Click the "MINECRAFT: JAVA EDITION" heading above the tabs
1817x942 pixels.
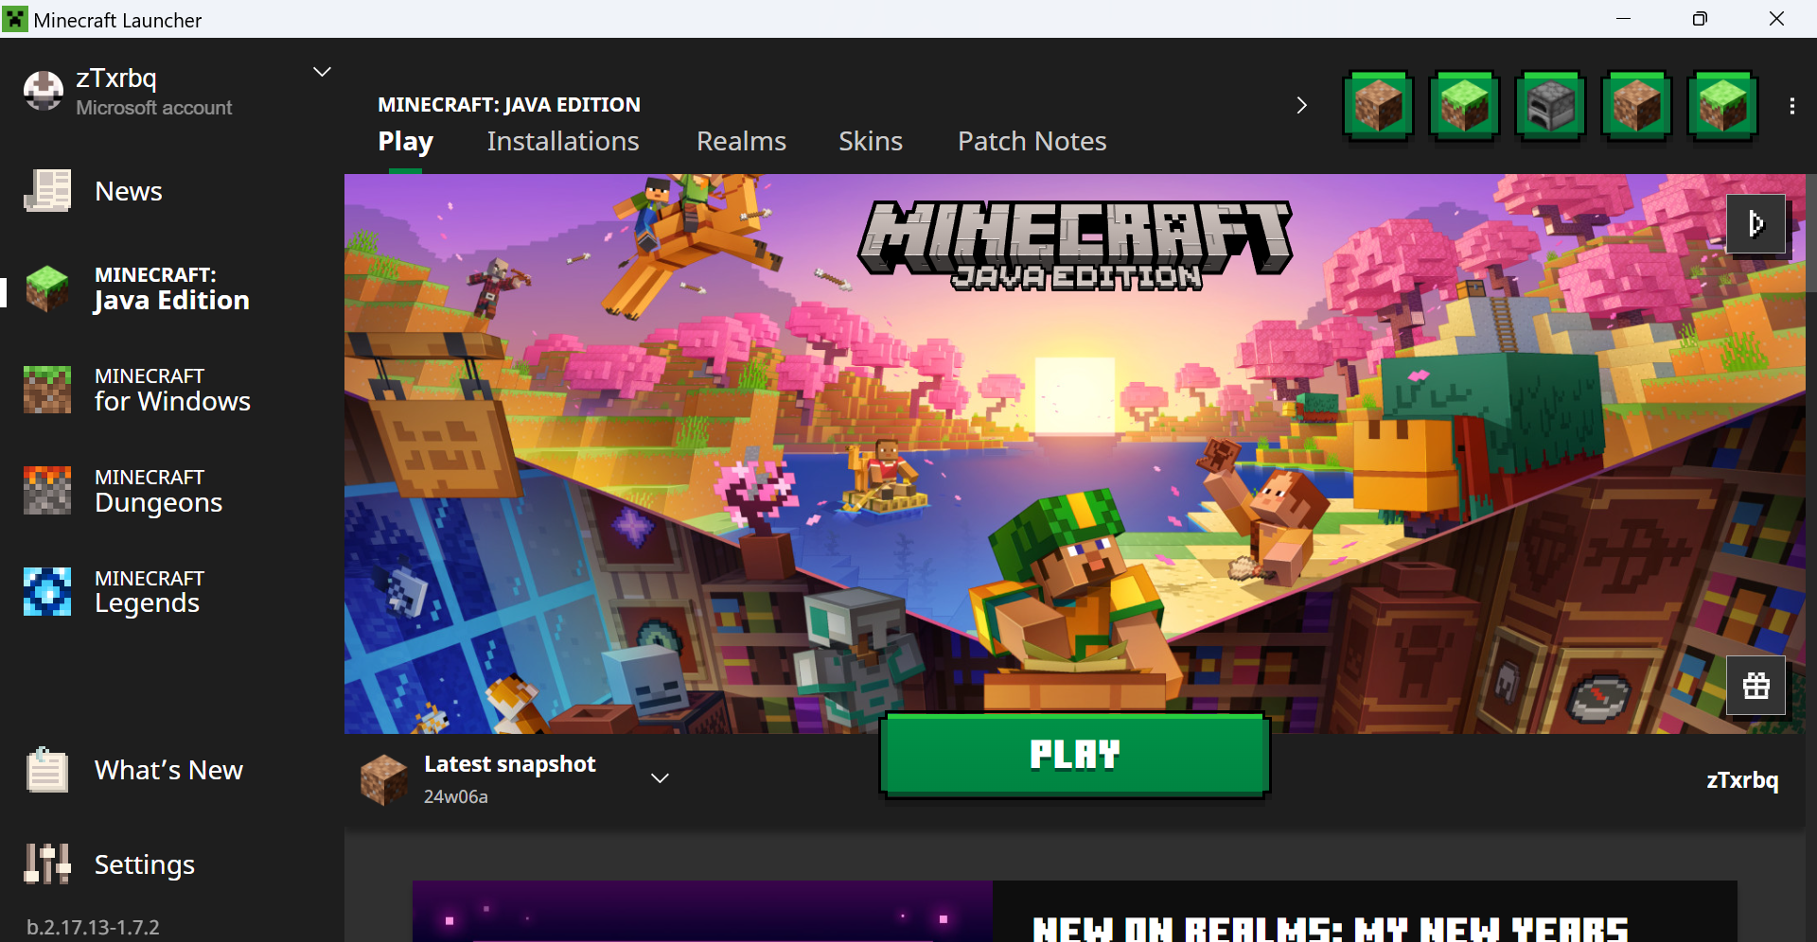(509, 105)
